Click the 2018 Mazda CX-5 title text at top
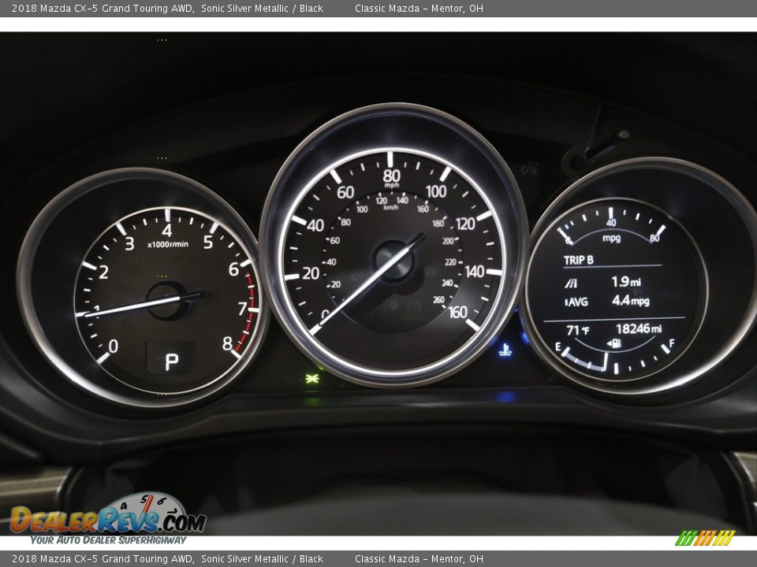757x567 pixels. click(103, 9)
